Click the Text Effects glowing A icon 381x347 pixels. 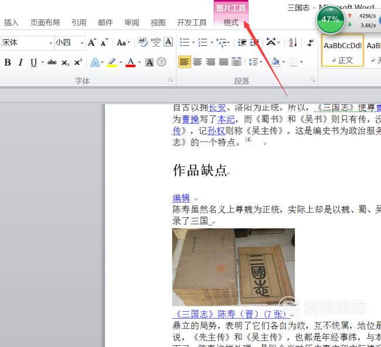pyautogui.click(x=95, y=63)
